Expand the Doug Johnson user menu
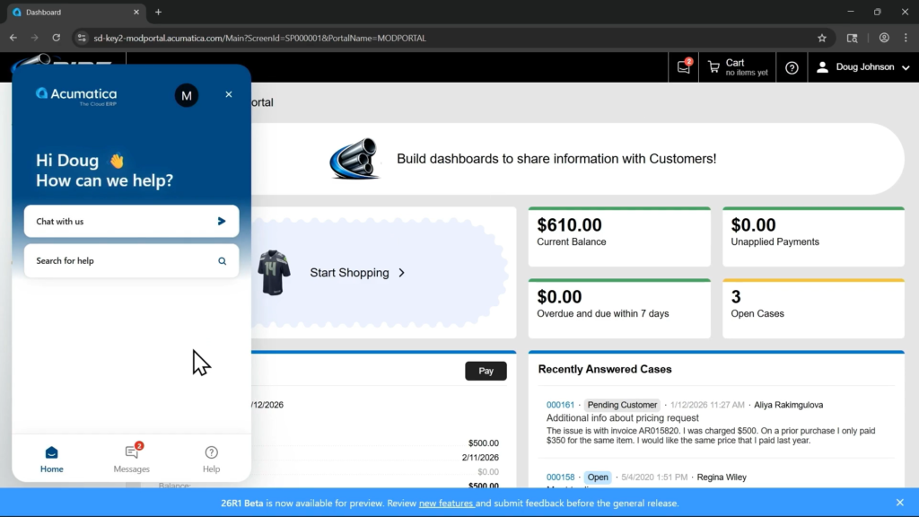 (863, 67)
